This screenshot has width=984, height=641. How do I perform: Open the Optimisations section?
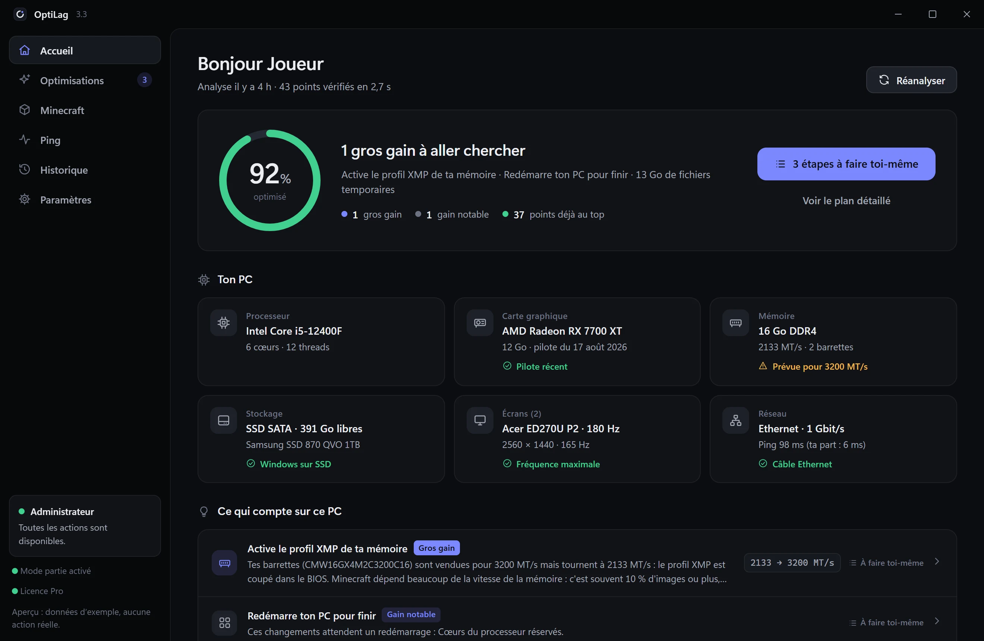[x=85, y=80]
